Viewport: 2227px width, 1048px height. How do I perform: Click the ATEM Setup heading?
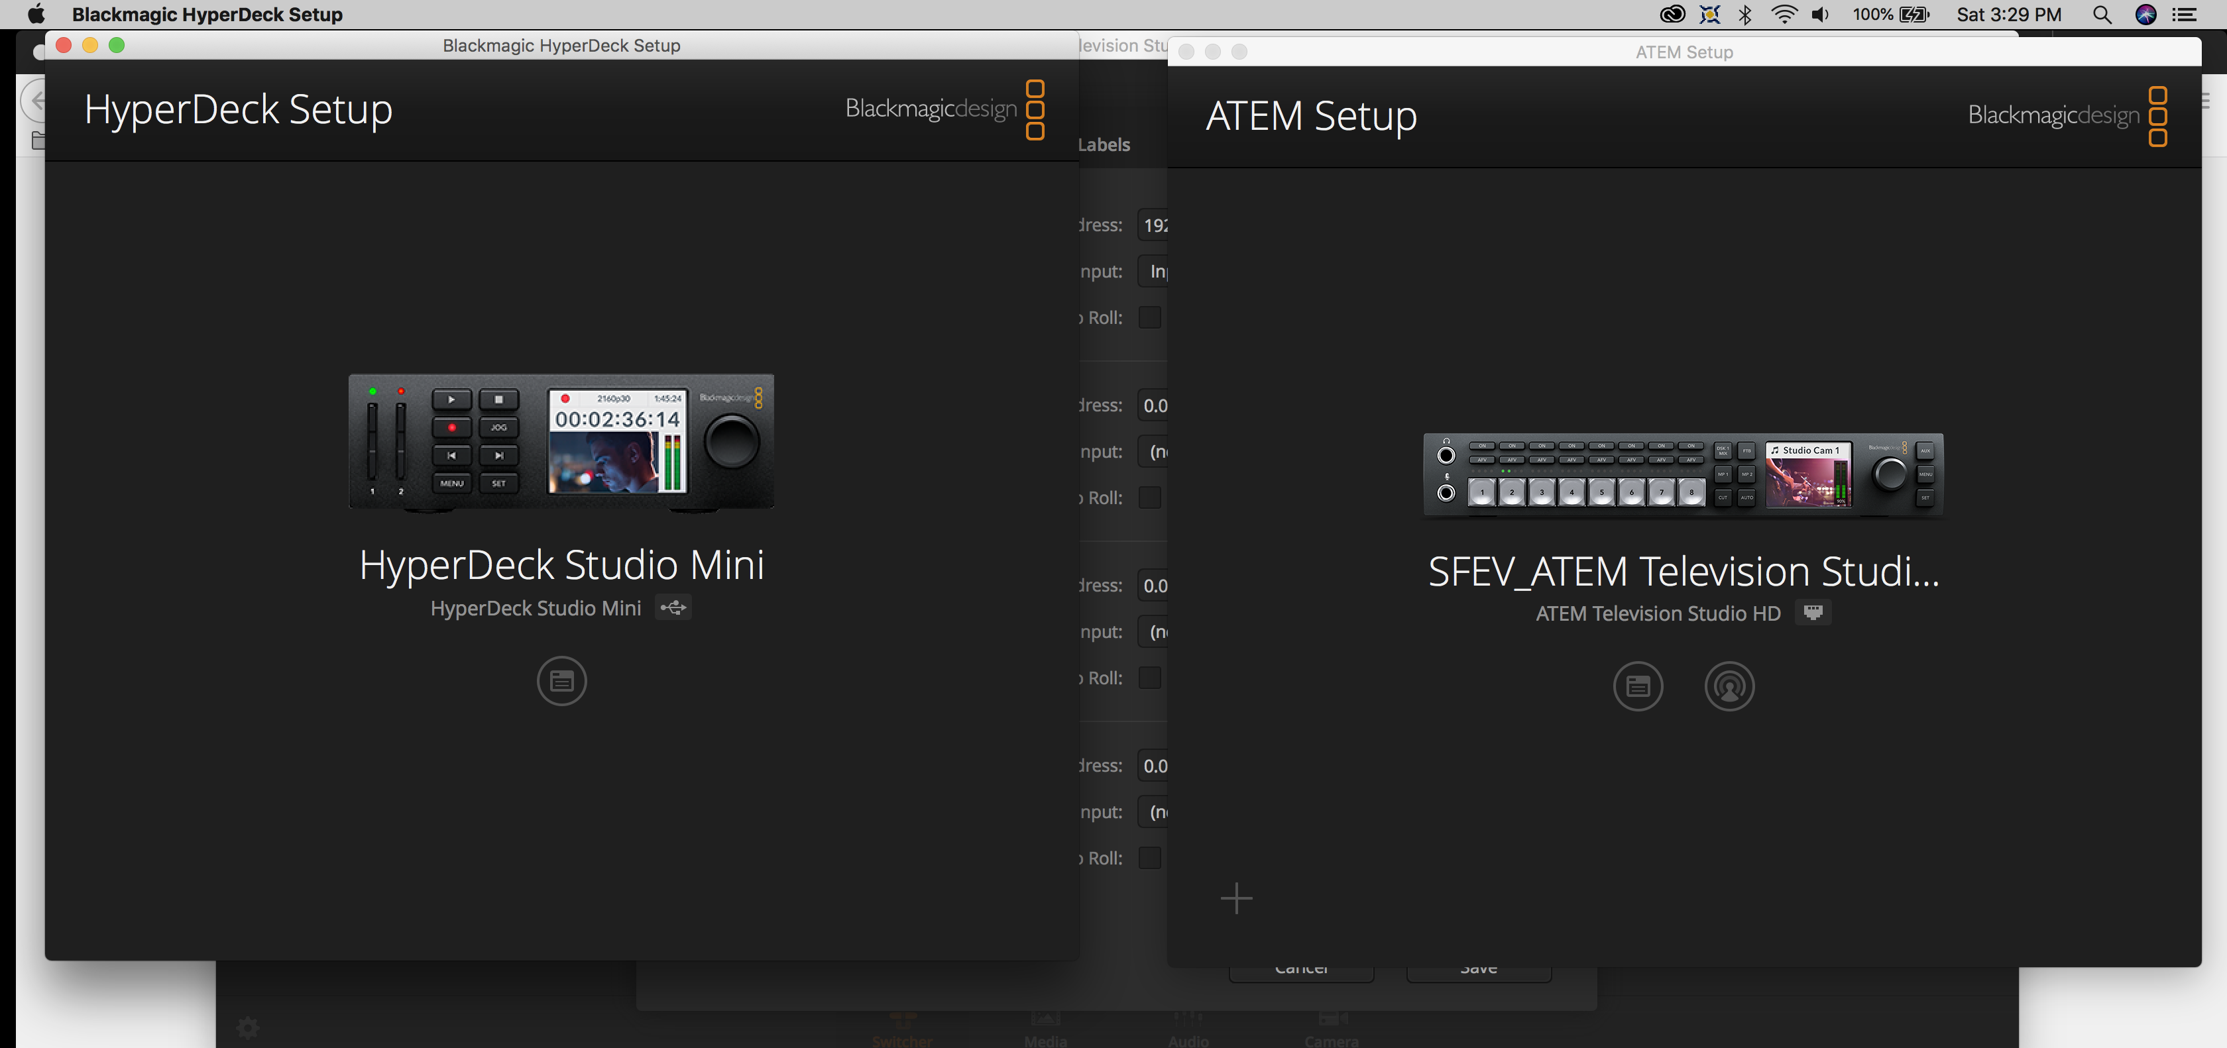click(1310, 116)
